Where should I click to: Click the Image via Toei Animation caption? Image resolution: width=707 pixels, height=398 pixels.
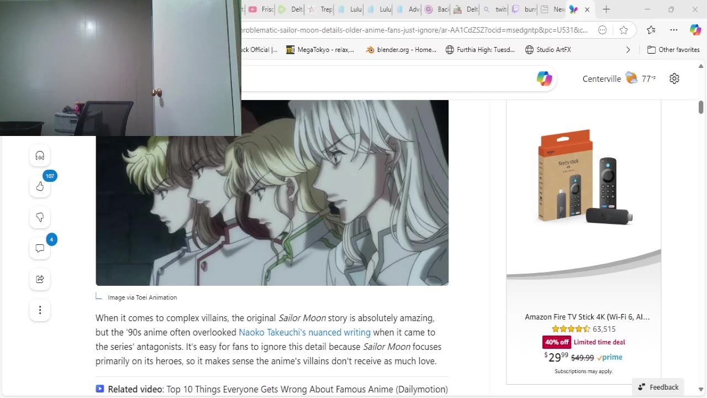143,297
